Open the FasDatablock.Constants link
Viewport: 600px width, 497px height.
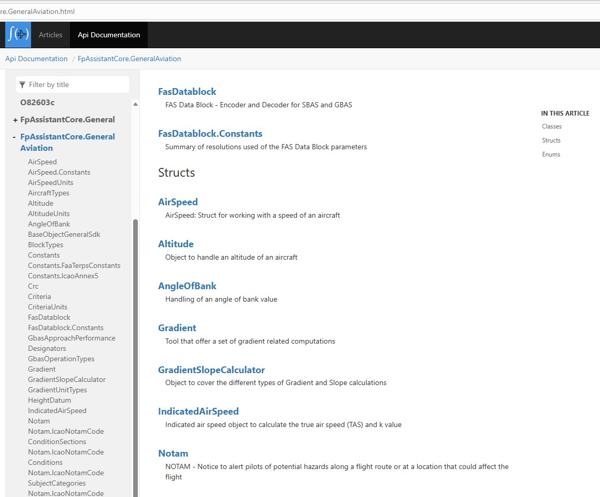coord(210,133)
